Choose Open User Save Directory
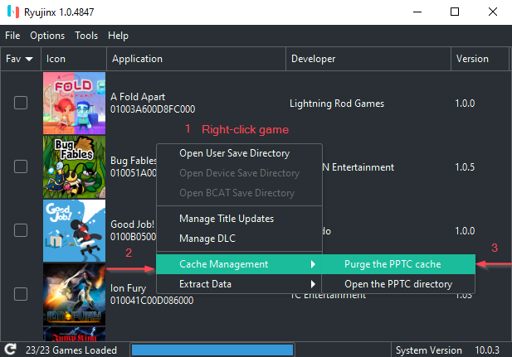512x357 pixels. [239, 153]
